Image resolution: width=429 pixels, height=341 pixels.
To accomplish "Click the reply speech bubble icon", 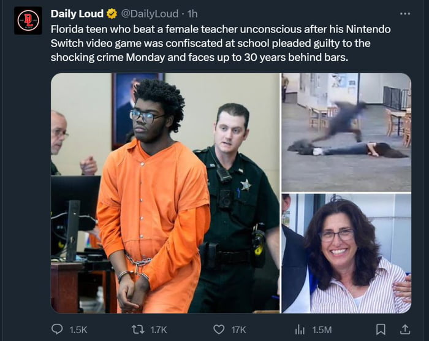I will click(57, 329).
